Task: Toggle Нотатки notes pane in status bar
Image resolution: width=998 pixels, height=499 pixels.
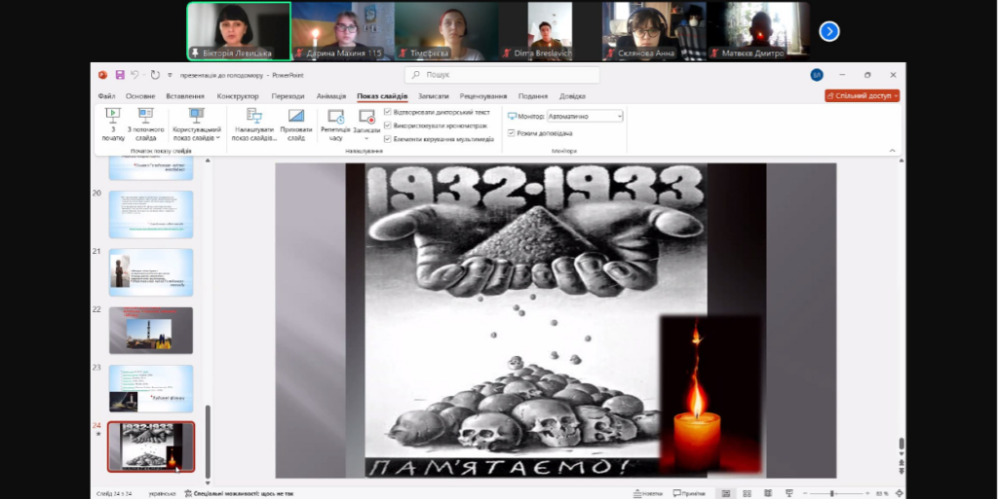Action: [648, 493]
